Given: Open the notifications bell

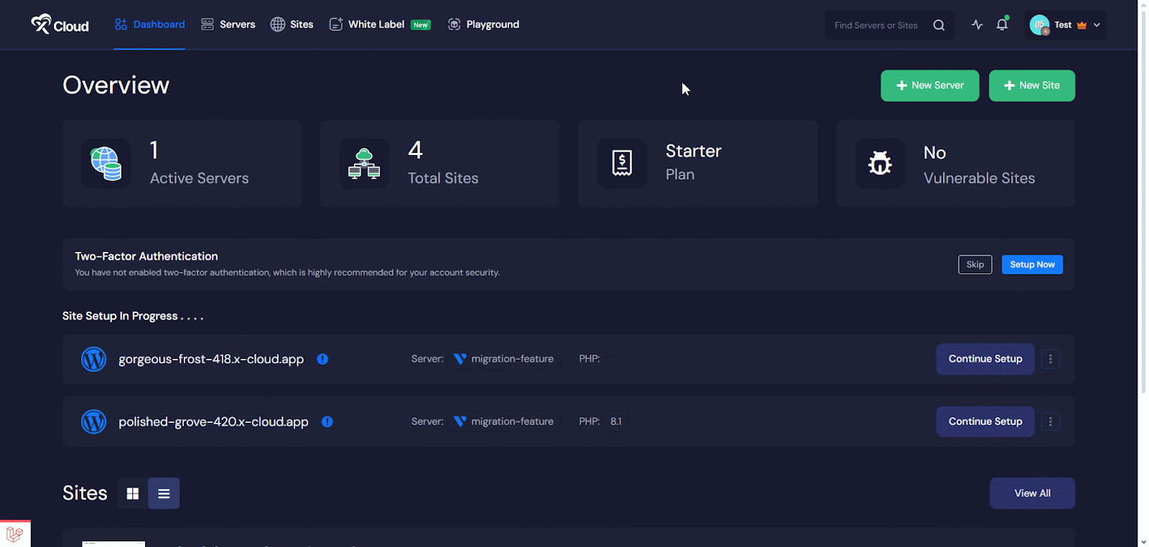Looking at the screenshot, I should (1002, 25).
